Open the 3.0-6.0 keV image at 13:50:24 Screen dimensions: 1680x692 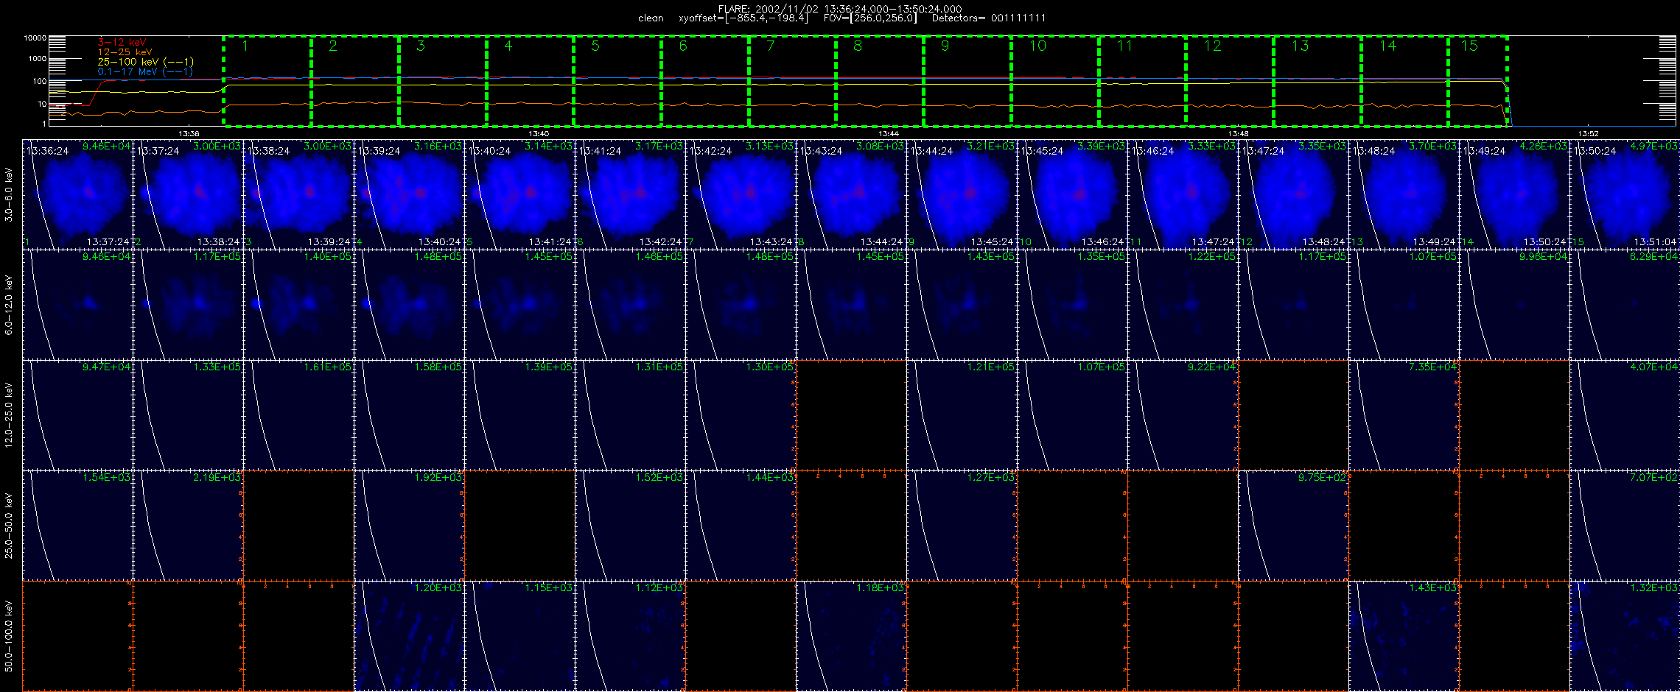(x=1625, y=194)
